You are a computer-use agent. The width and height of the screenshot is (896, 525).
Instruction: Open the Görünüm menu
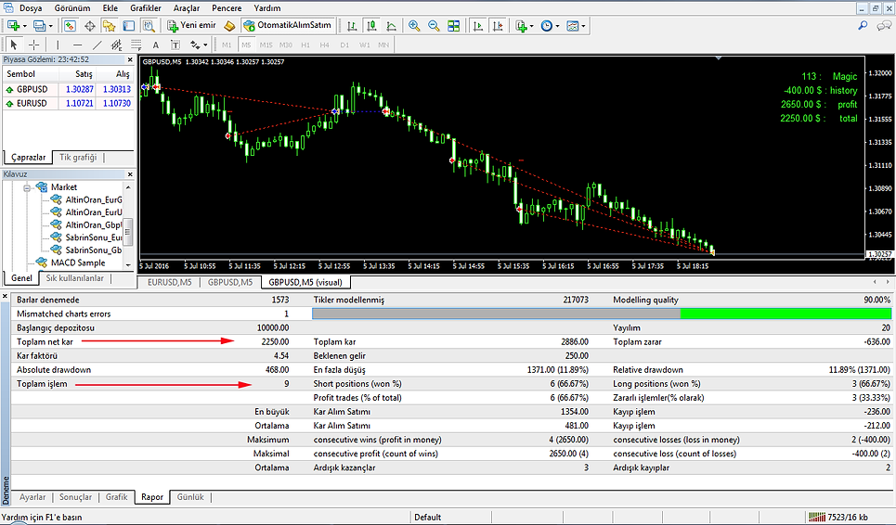(x=72, y=8)
